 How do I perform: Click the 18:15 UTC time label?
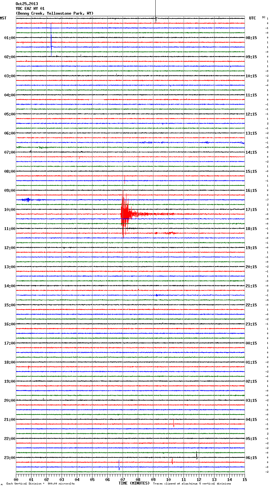coord(251,229)
